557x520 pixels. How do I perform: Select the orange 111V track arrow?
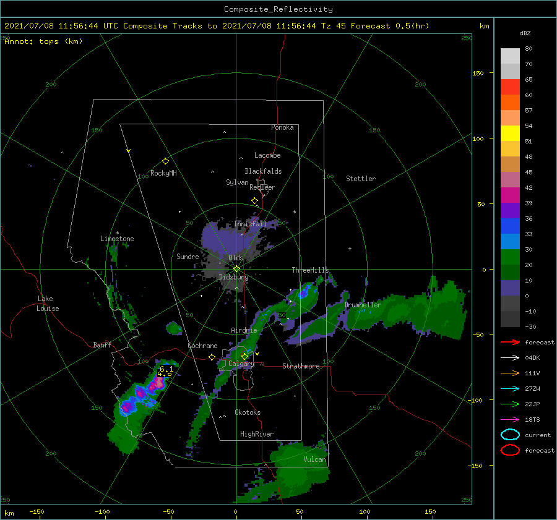click(x=510, y=373)
